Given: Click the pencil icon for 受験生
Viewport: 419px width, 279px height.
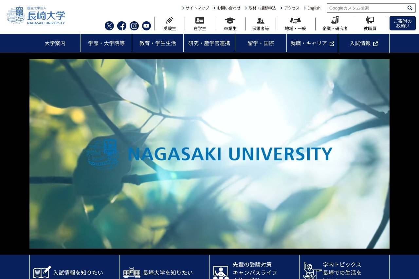Looking at the screenshot, I should [170, 20].
